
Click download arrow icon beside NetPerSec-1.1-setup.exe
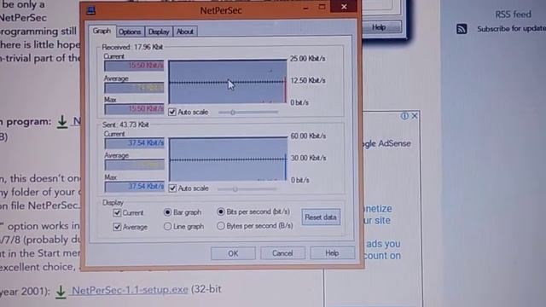click(61, 292)
